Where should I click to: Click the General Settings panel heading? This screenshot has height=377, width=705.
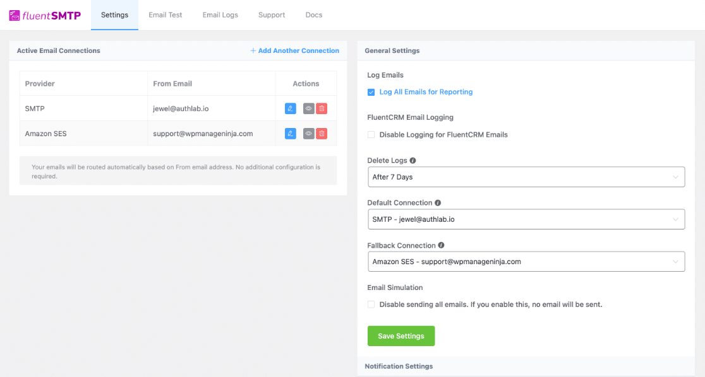point(392,50)
